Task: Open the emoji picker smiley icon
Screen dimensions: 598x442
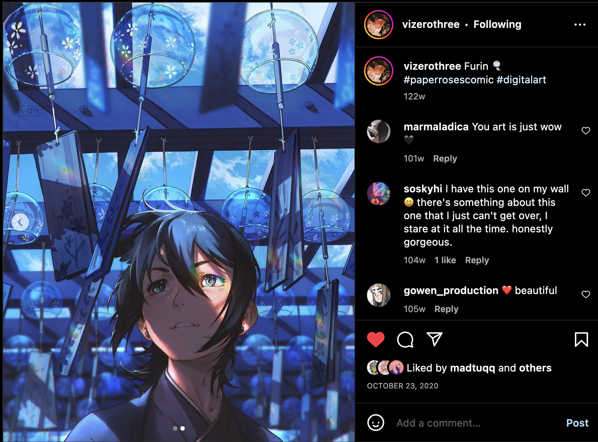Action: pos(375,423)
